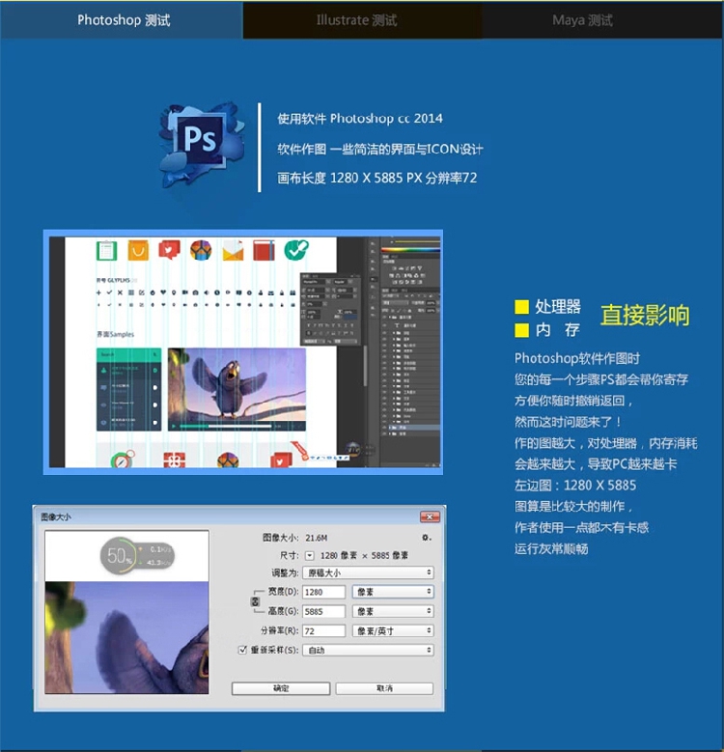Click the 宽度(D) field showing 1280

323,592
